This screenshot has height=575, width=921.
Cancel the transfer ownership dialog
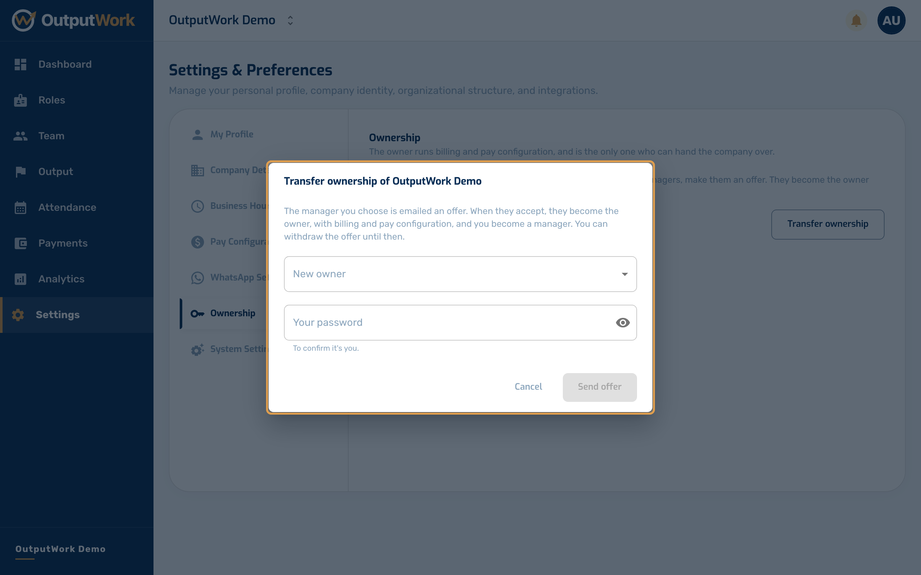click(x=528, y=387)
